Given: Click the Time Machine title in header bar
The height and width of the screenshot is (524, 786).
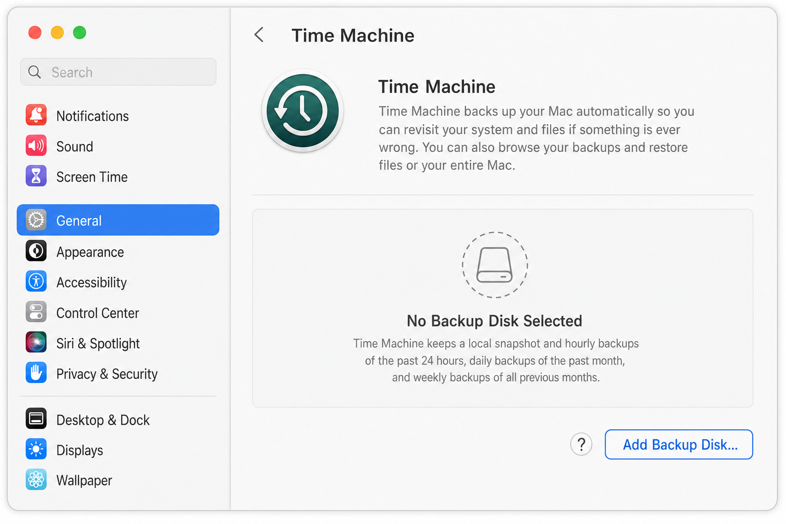Looking at the screenshot, I should click(x=353, y=35).
